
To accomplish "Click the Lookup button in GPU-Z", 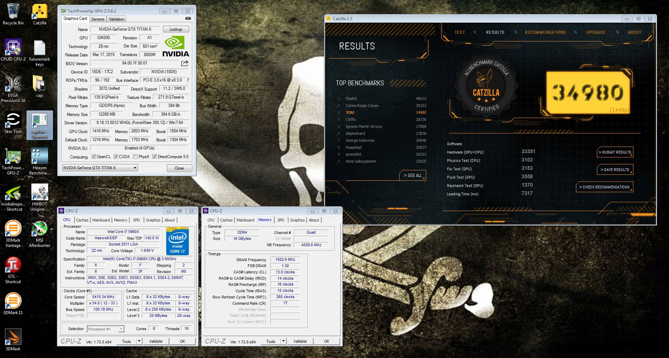I will pyautogui.click(x=176, y=29).
